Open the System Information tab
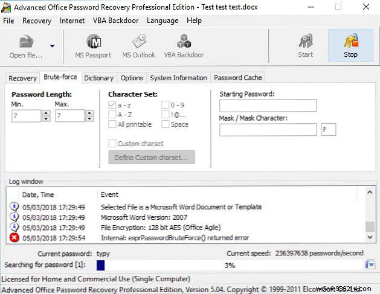Viewport: 380px width, 294px height. (x=179, y=78)
